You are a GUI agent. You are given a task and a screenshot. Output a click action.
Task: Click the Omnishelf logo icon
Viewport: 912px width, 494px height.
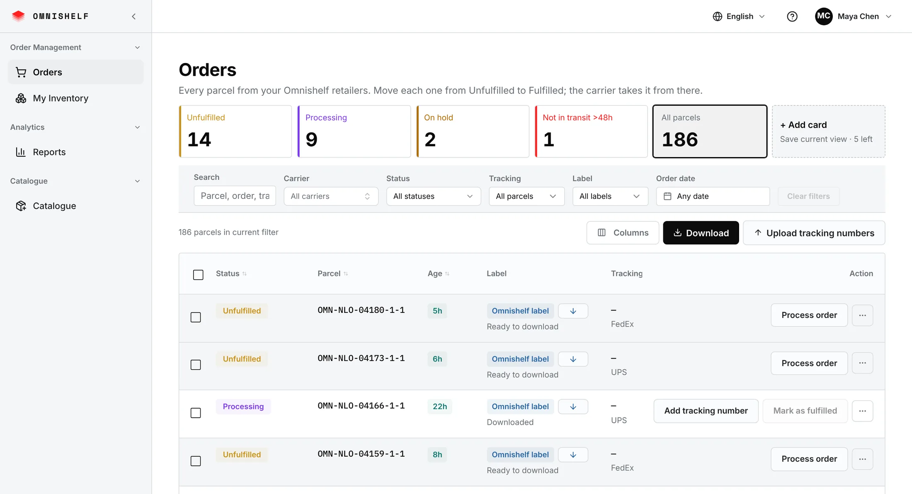(18, 16)
